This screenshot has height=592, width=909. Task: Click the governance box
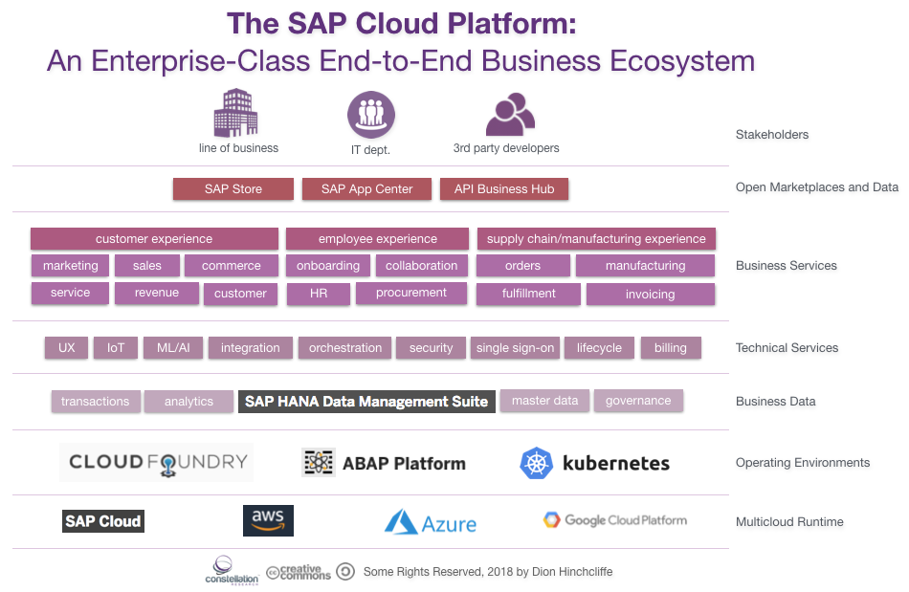(638, 401)
